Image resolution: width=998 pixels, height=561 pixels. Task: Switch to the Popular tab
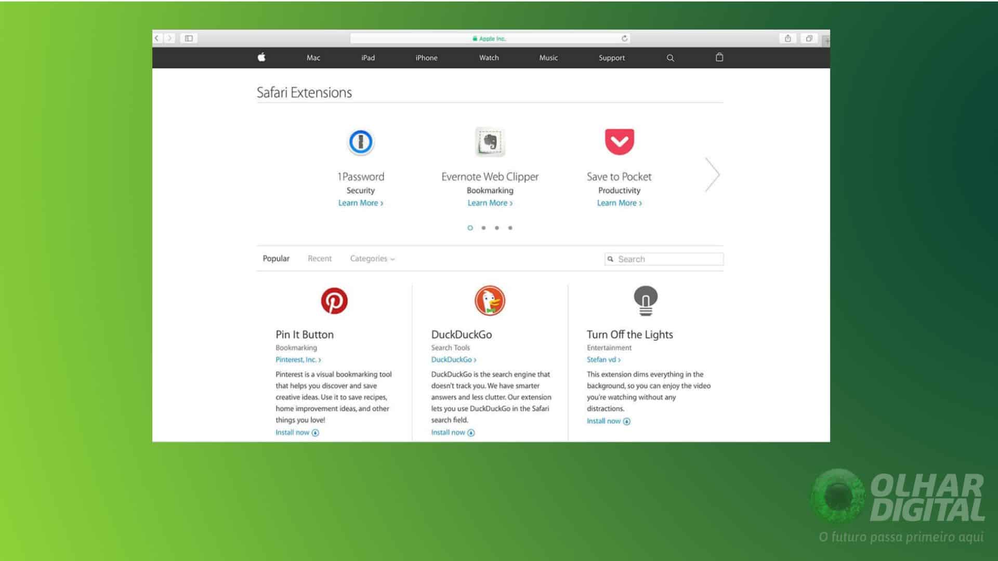click(x=276, y=259)
